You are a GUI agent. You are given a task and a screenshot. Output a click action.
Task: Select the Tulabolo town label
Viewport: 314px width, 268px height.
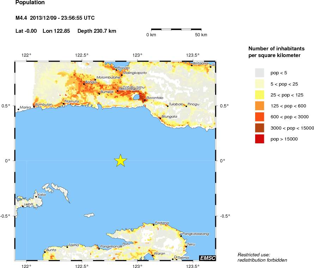176,104
